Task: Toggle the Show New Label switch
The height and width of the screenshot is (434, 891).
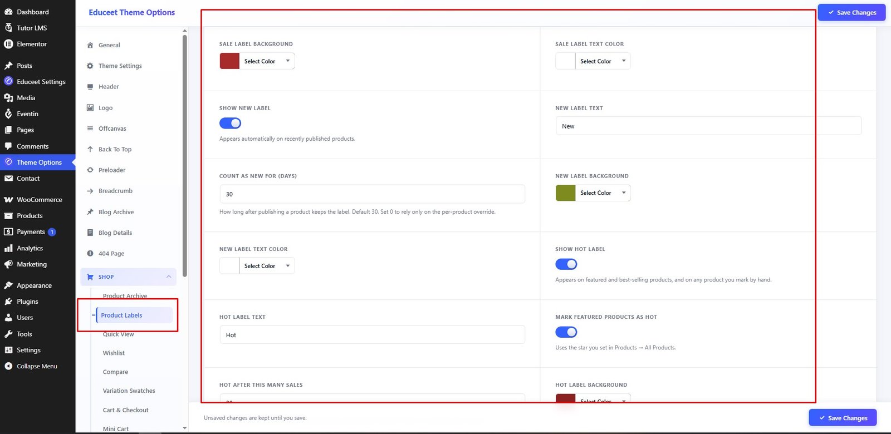Action: point(230,123)
